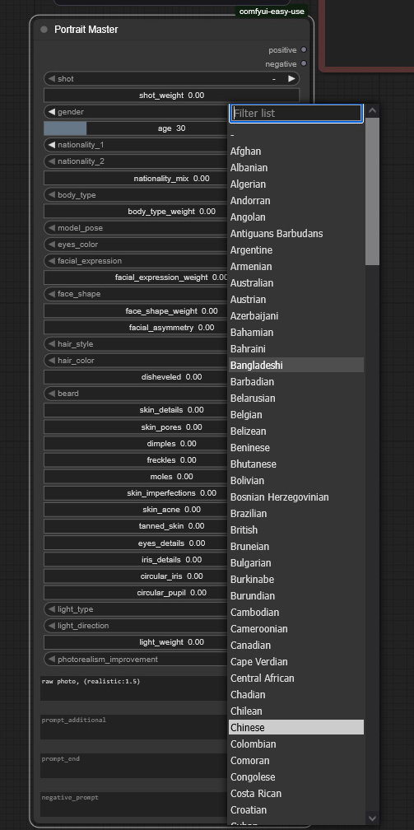414x830 pixels.
Task: Click the age slider
Action: pyautogui.click(x=136, y=128)
